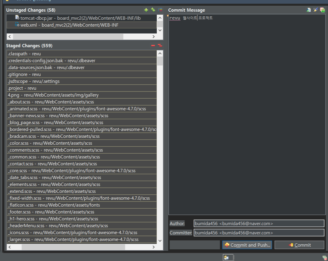328x261 pixels.
Task: Unstage all files with double-minus icon
Action: (160, 45)
